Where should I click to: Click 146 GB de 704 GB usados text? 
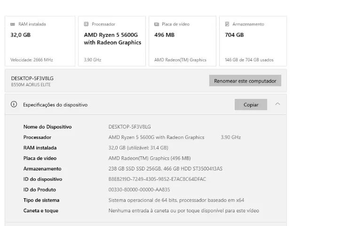(x=249, y=60)
